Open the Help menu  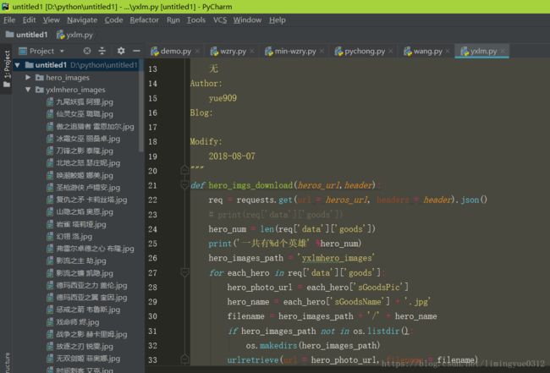coord(277,20)
